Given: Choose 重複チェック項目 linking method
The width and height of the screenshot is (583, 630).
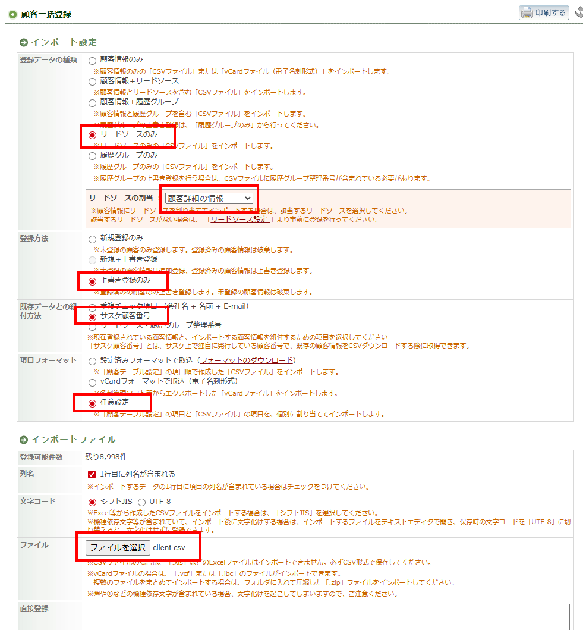Looking at the screenshot, I should click(x=92, y=308).
